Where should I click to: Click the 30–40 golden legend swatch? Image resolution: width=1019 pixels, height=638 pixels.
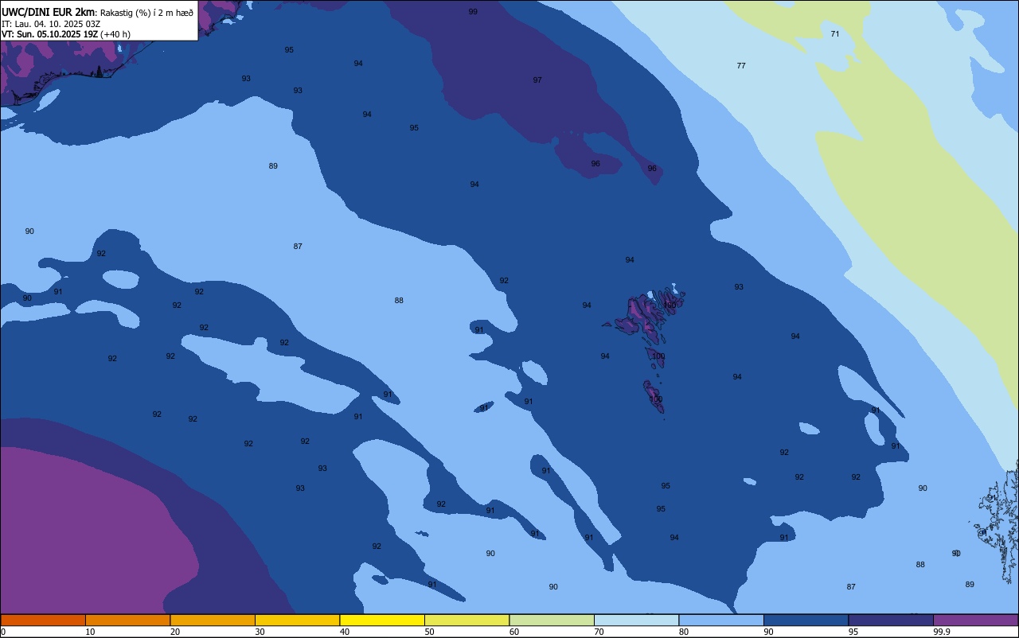point(297,620)
